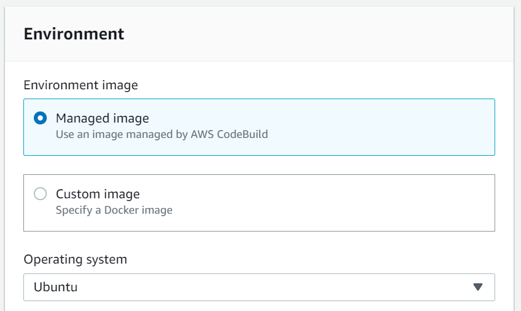Click the "Environment image" field label
521x311 pixels.
click(x=81, y=85)
